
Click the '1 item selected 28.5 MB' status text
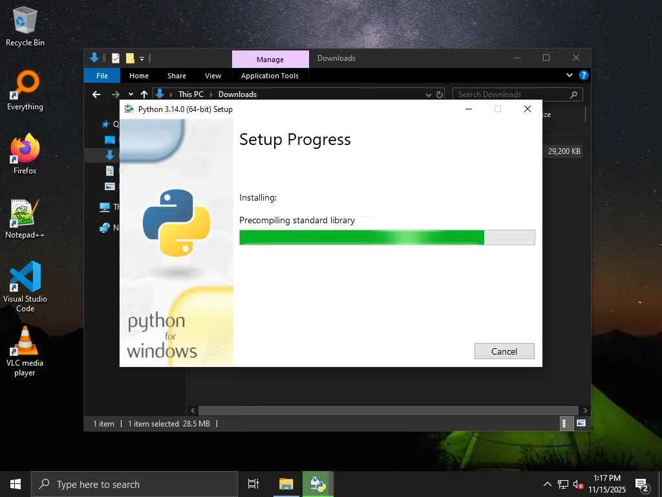point(169,423)
